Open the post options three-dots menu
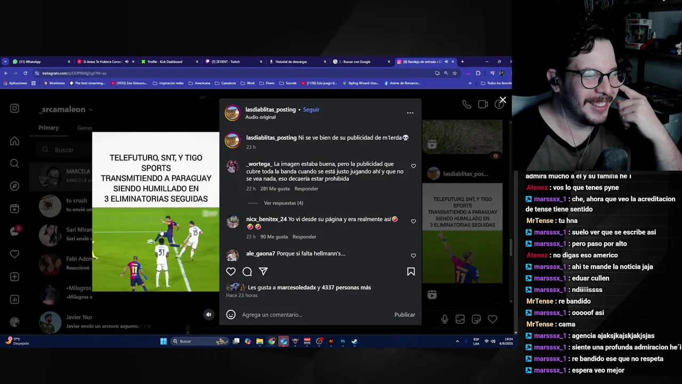The height and width of the screenshot is (384, 682). [x=410, y=113]
